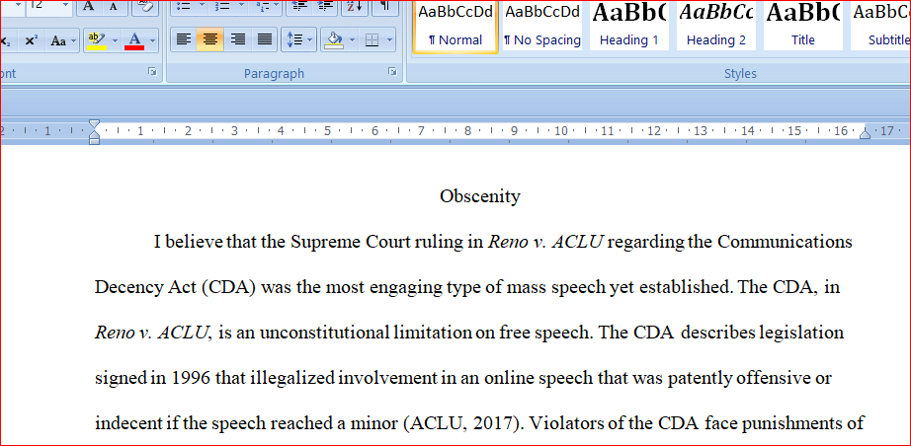Apply shading with the paint bucket

click(334, 40)
